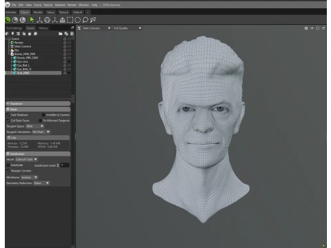This screenshot has width=331, height=248.
Task: Toggle Cull Back Faces checkbox
Action: [8, 121]
